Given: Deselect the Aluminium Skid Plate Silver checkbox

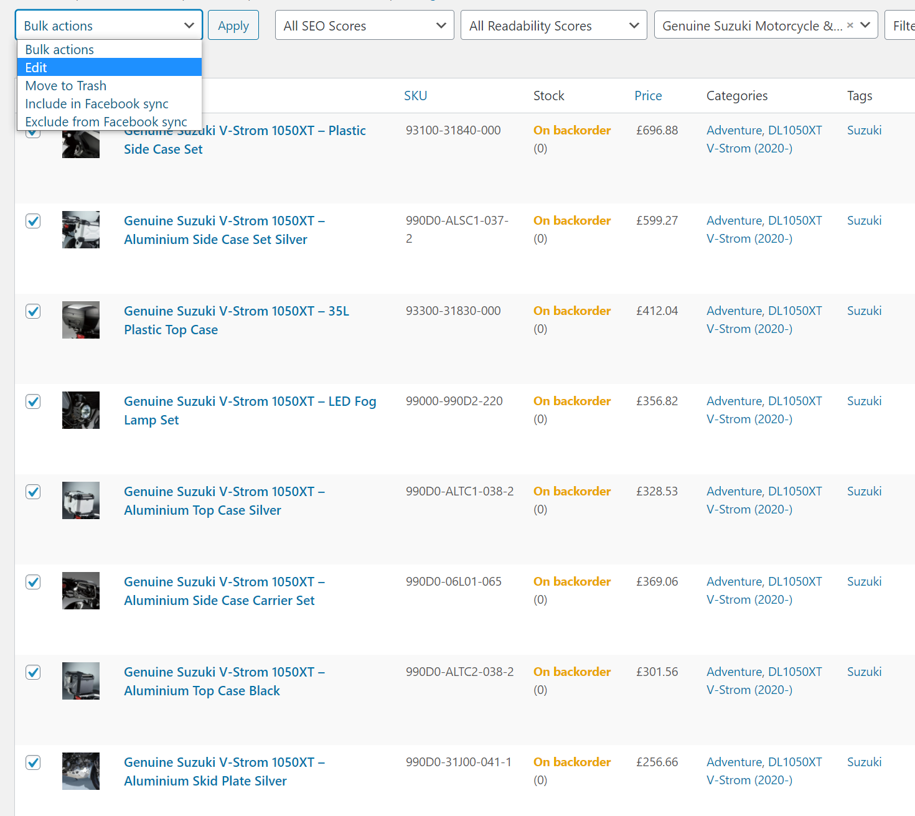Looking at the screenshot, I should point(33,762).
